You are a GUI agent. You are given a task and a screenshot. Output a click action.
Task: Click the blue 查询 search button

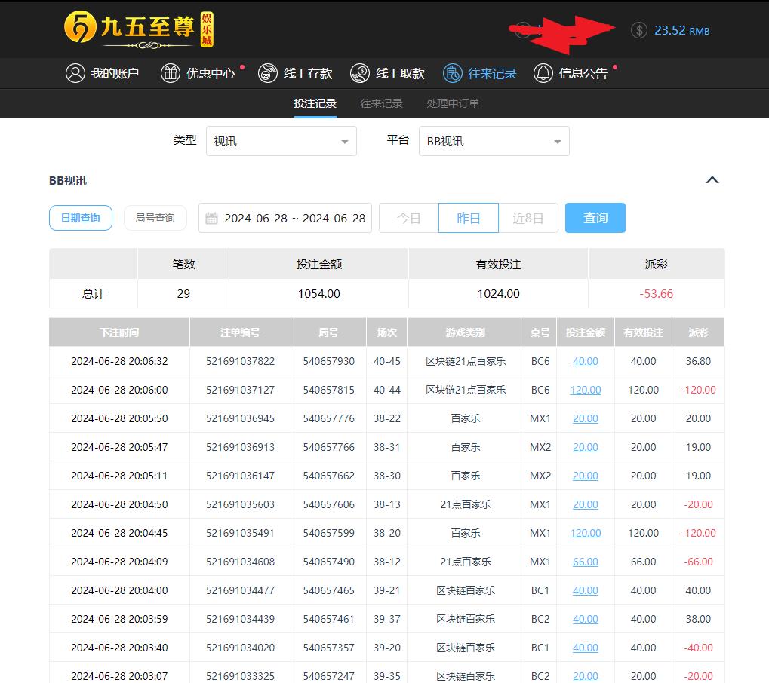tap(595, 217)
